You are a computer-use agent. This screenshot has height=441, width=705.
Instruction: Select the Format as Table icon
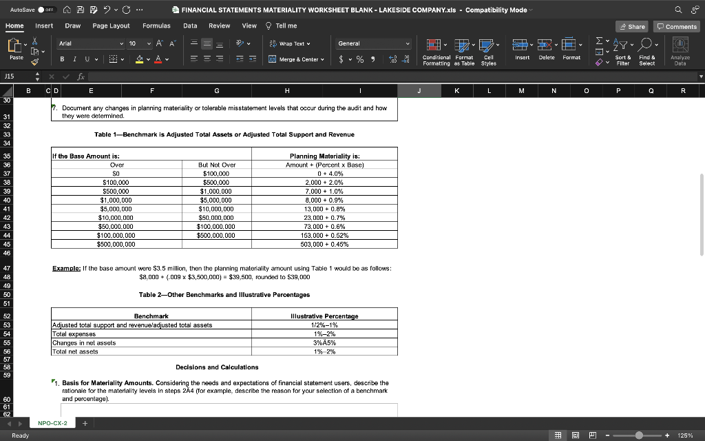click(463, 52)
